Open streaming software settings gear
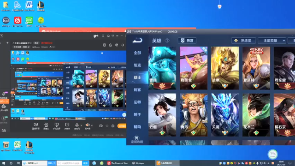The image size is (295, 166). 113,126
